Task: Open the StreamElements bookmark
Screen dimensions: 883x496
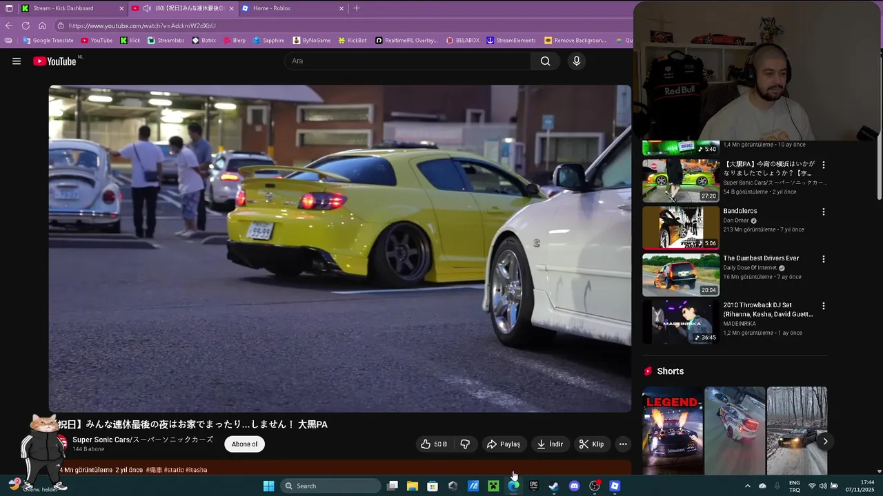Action: pyautogui.click(x=510, y=40)
